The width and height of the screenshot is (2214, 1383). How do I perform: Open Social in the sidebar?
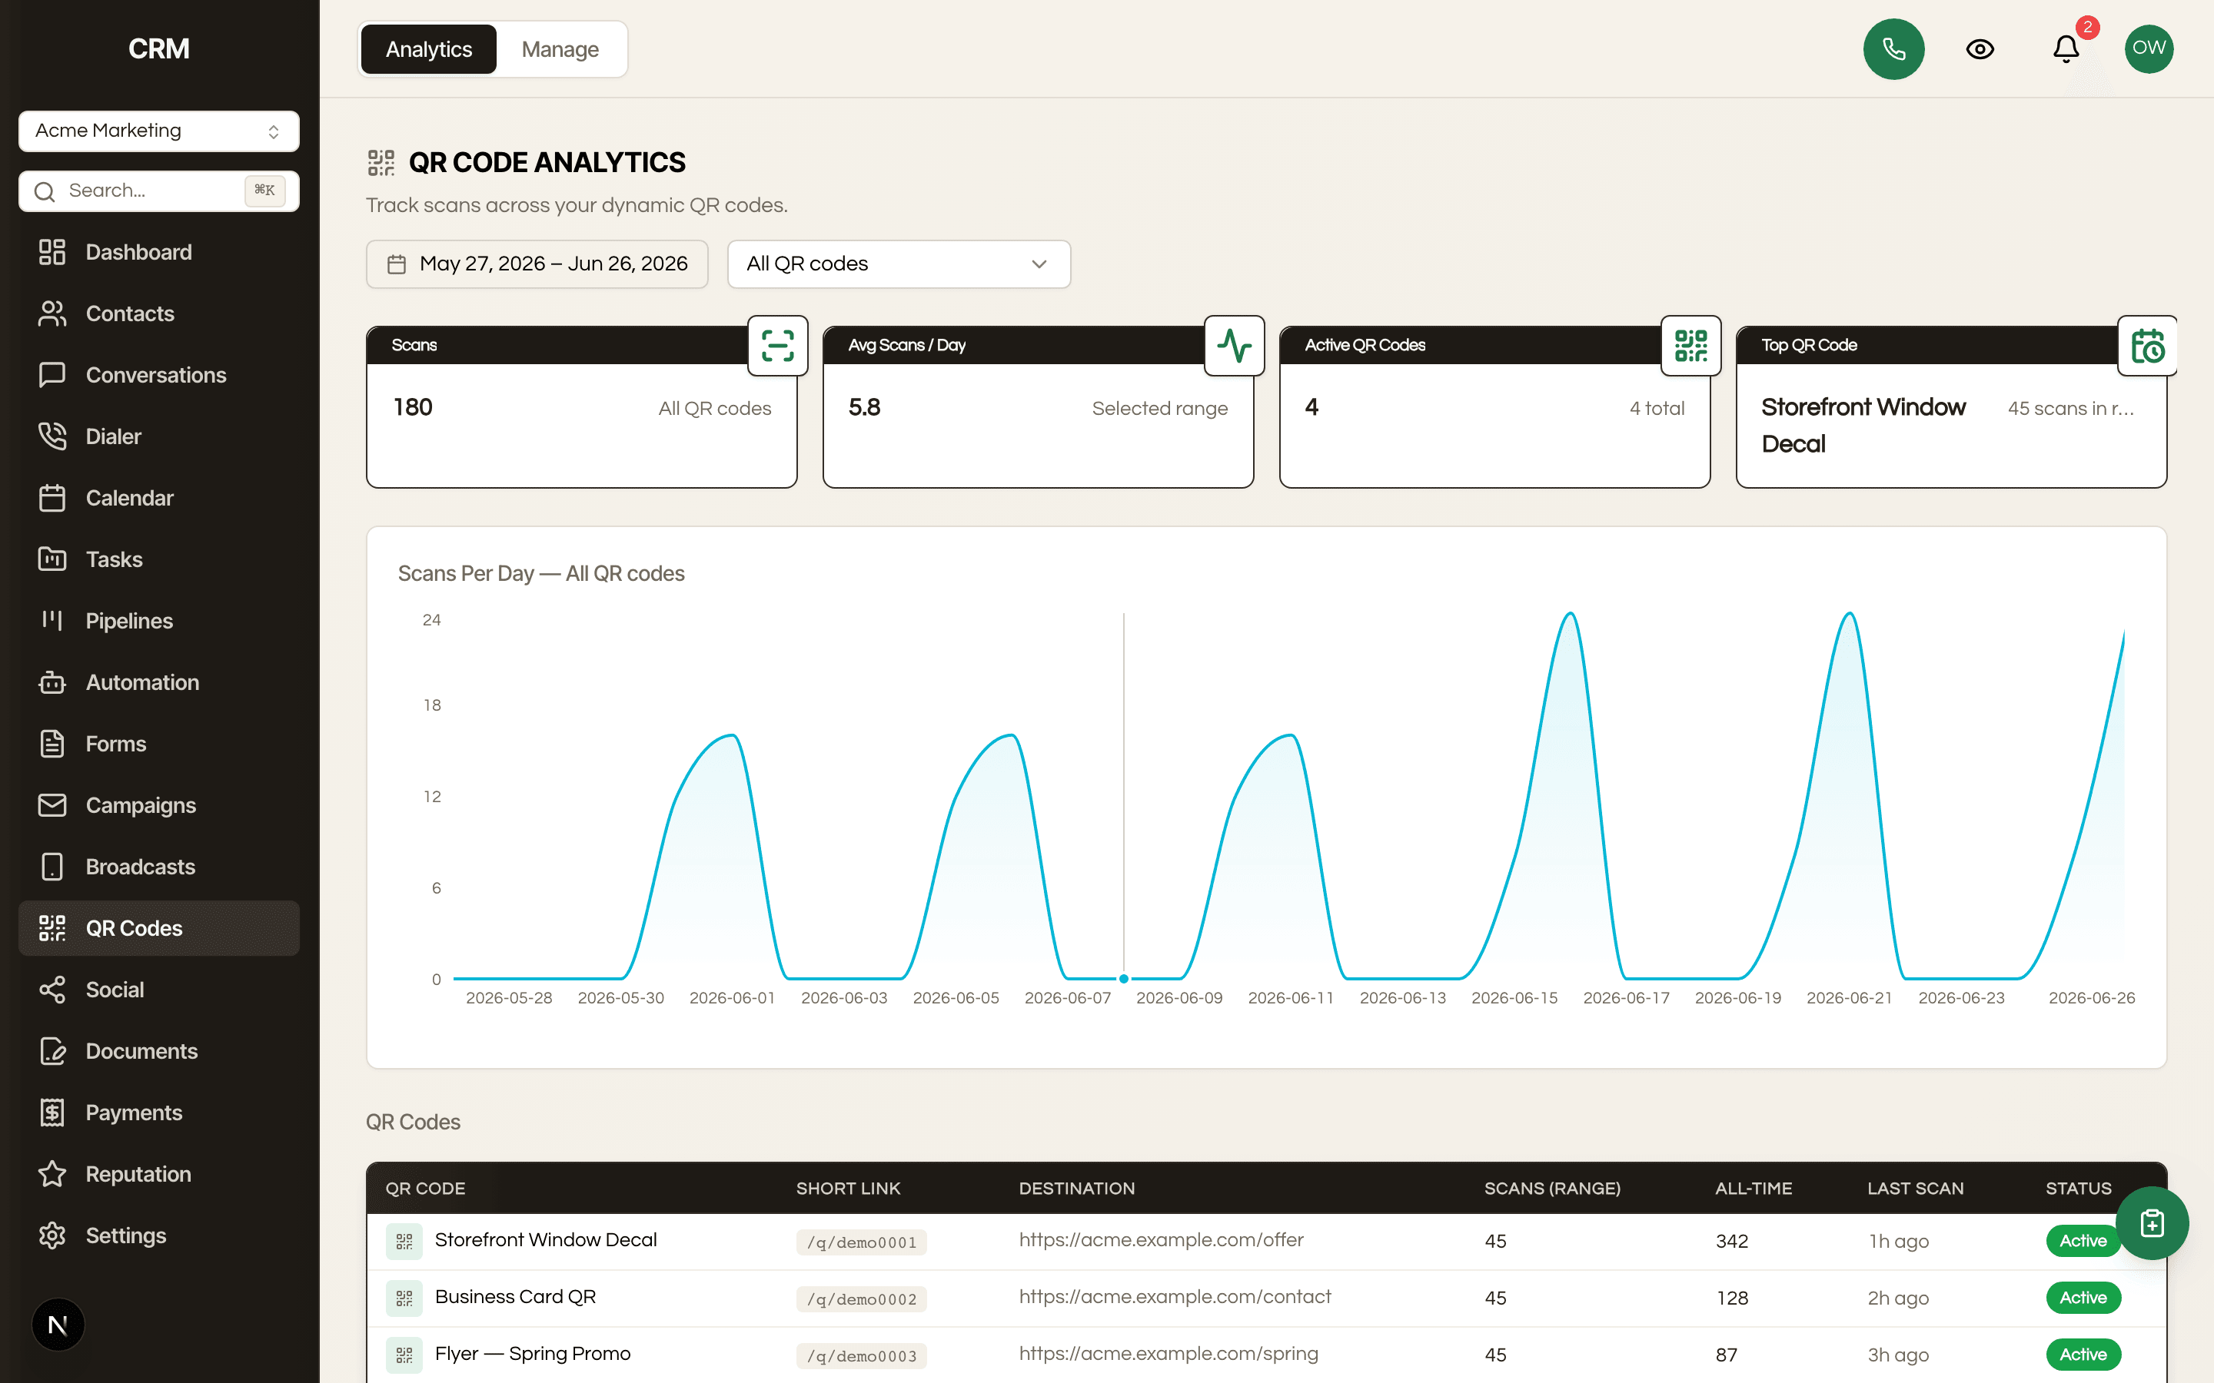pos(158,990)
